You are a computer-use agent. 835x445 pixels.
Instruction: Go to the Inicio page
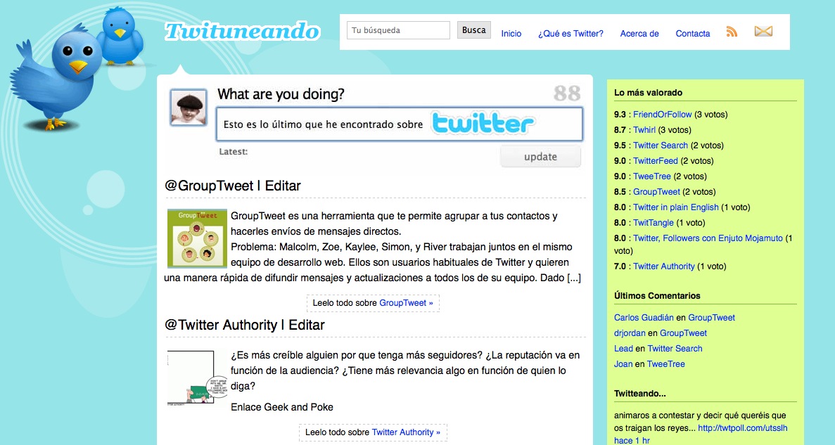point(511,34)
